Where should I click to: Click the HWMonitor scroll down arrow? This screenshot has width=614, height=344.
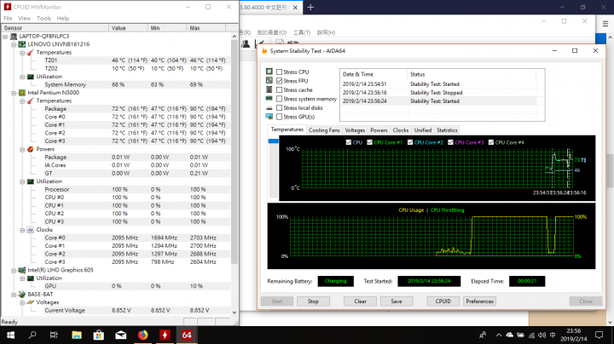[x=235, y=312]
